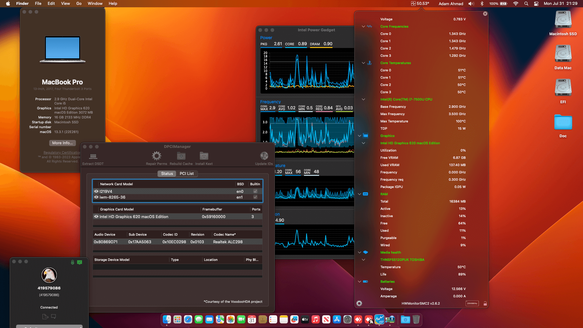Switch to the PCI List tab
This screenshot has height=328, width=583.
(x=186, y=173)
